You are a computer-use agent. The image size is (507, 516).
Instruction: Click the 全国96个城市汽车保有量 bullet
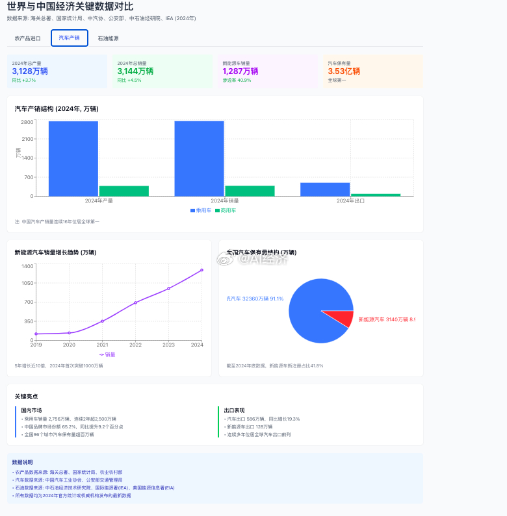[x=58, y=435]
